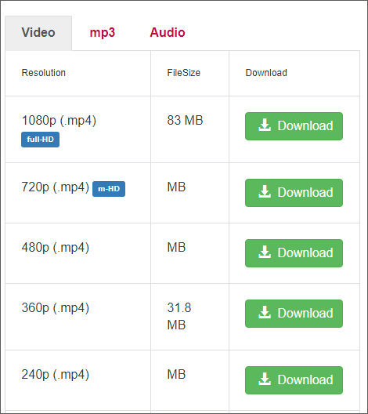368x414 pixels.
Task: Click download arrow icon in 240p row
Action: tap(265, 379)
